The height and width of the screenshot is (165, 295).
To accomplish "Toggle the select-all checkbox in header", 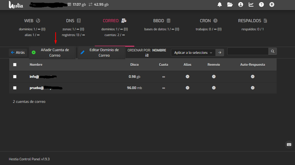I will pos(15,65).
